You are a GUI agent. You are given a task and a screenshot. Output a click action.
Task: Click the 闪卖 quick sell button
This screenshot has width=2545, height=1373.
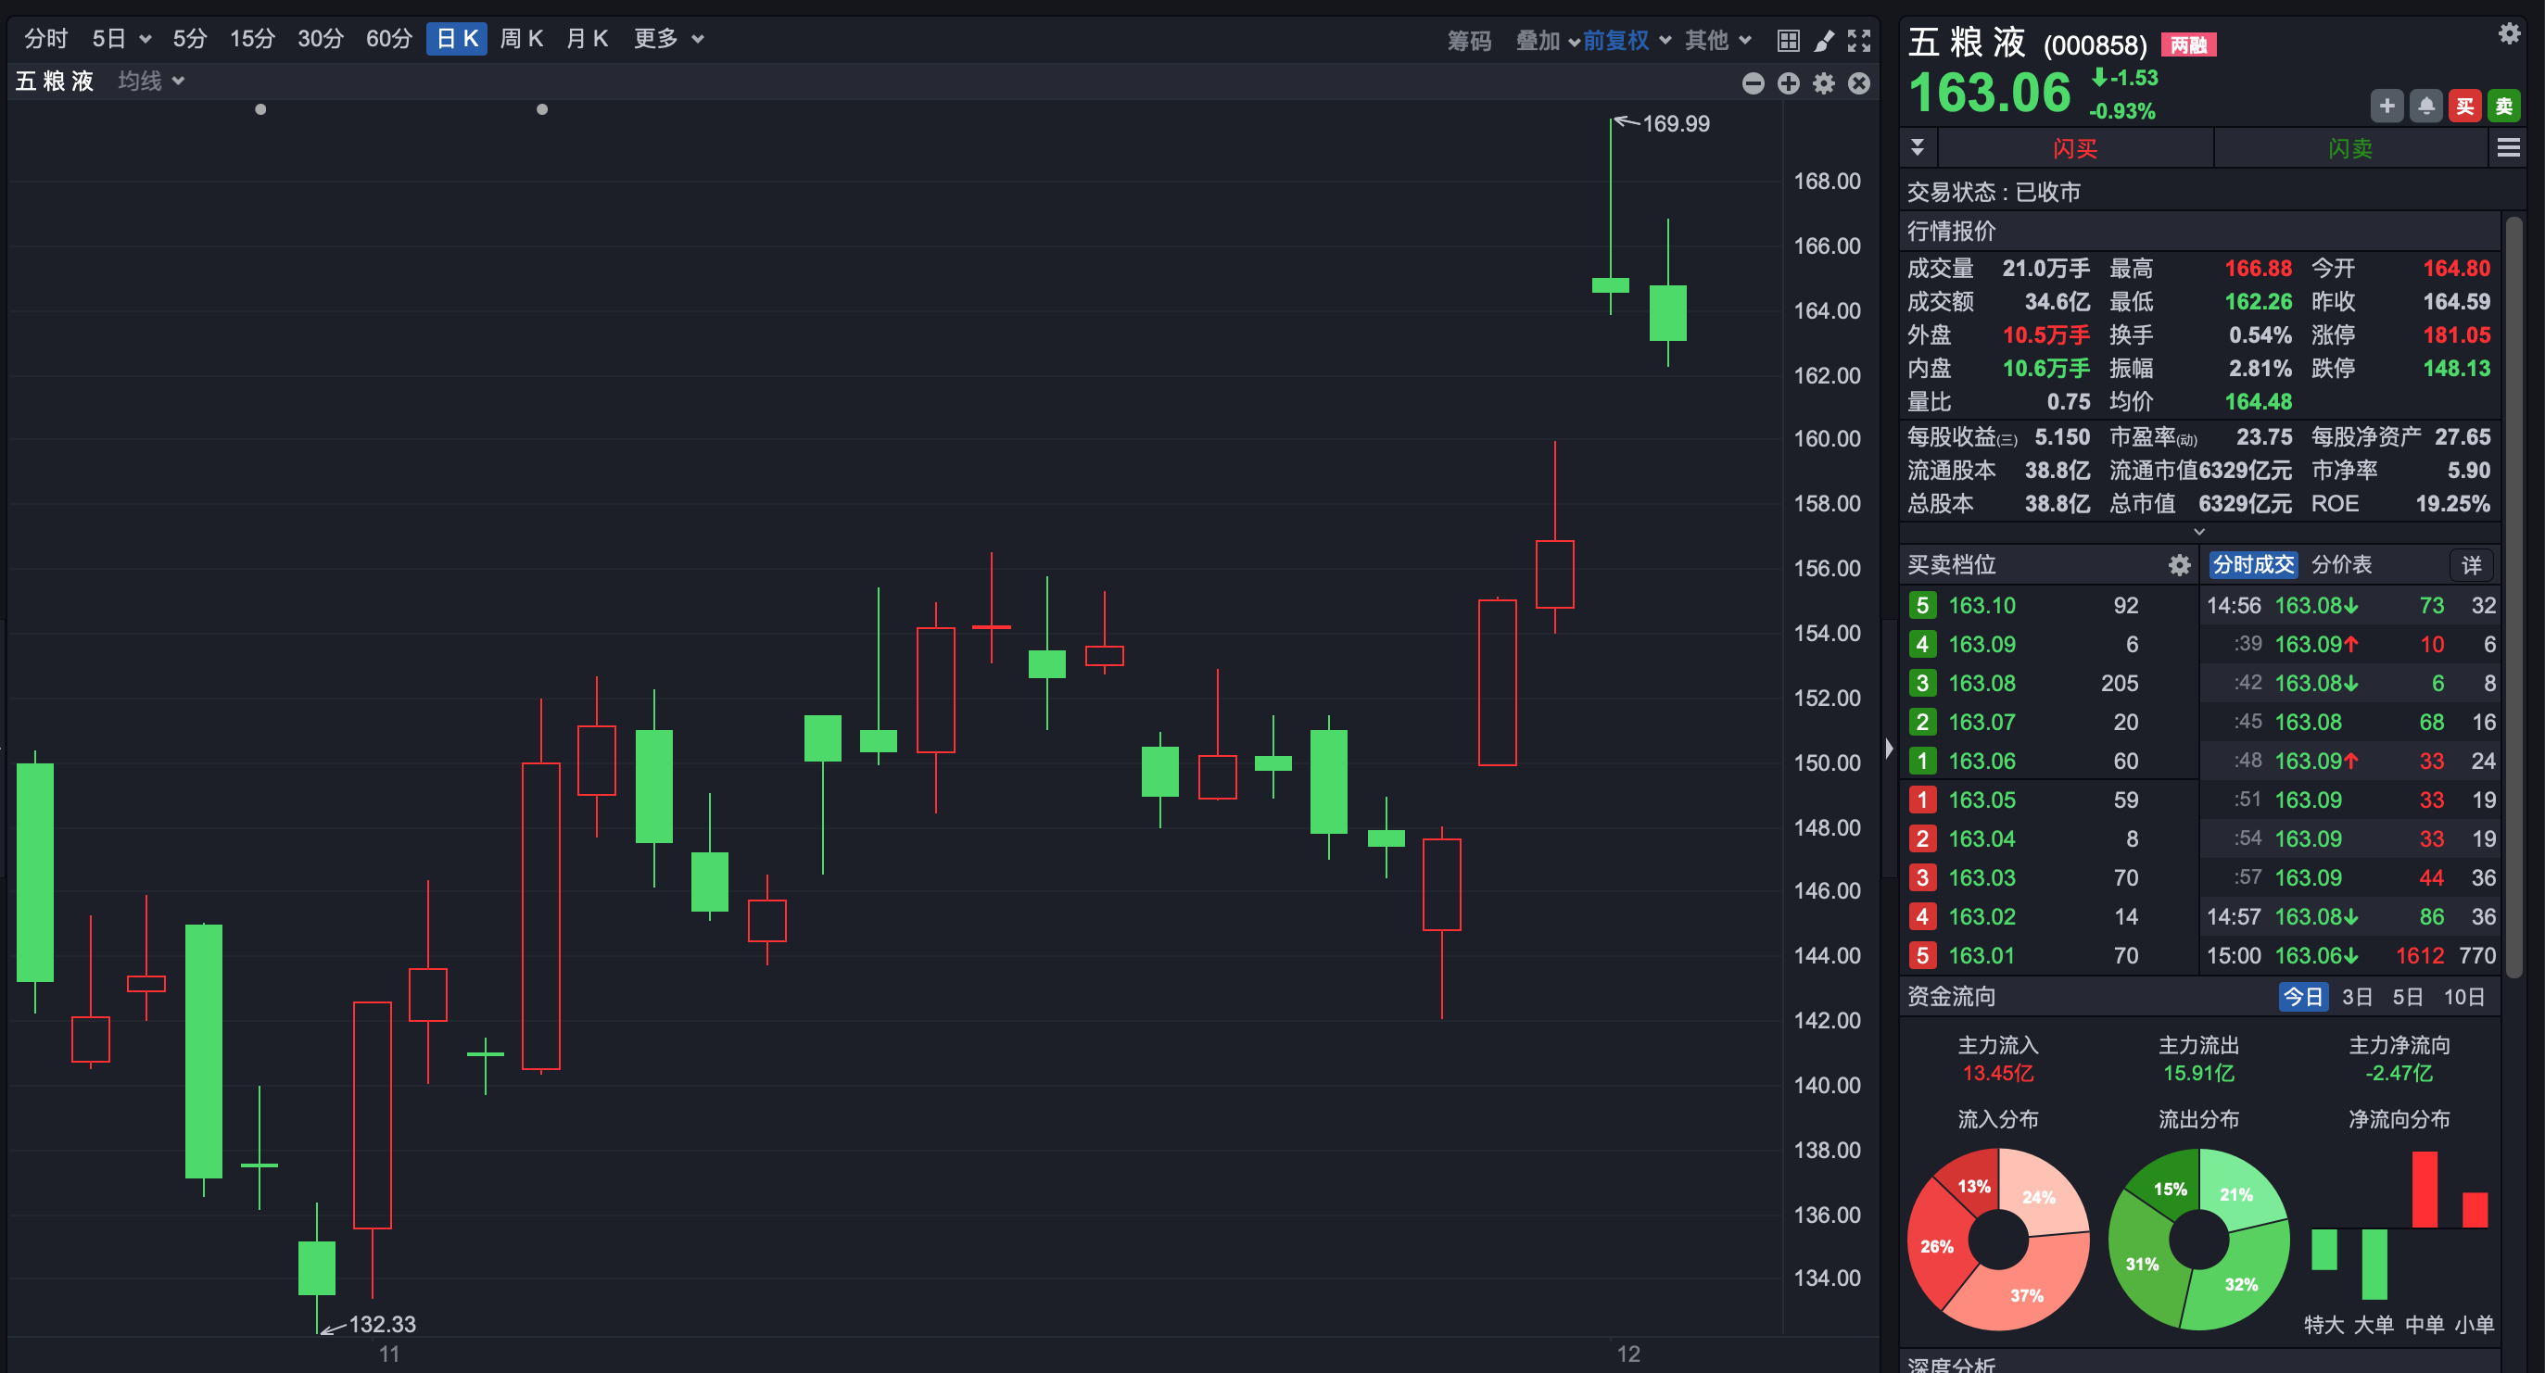(2349, 148)
